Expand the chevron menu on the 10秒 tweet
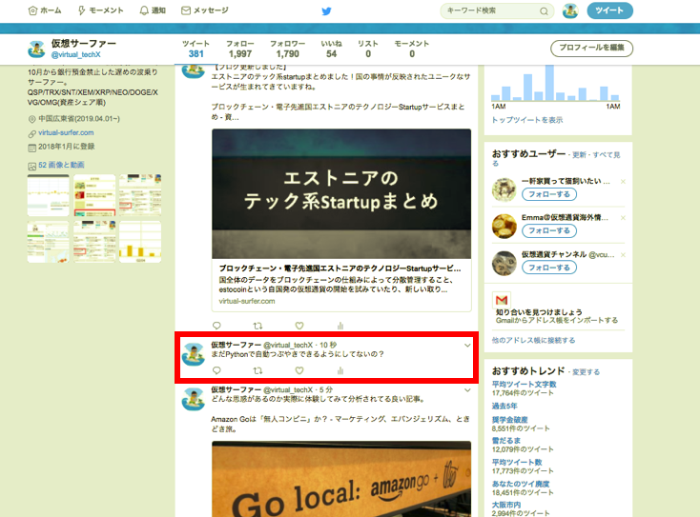Screen dimensions: 700x517 (467, 346)
